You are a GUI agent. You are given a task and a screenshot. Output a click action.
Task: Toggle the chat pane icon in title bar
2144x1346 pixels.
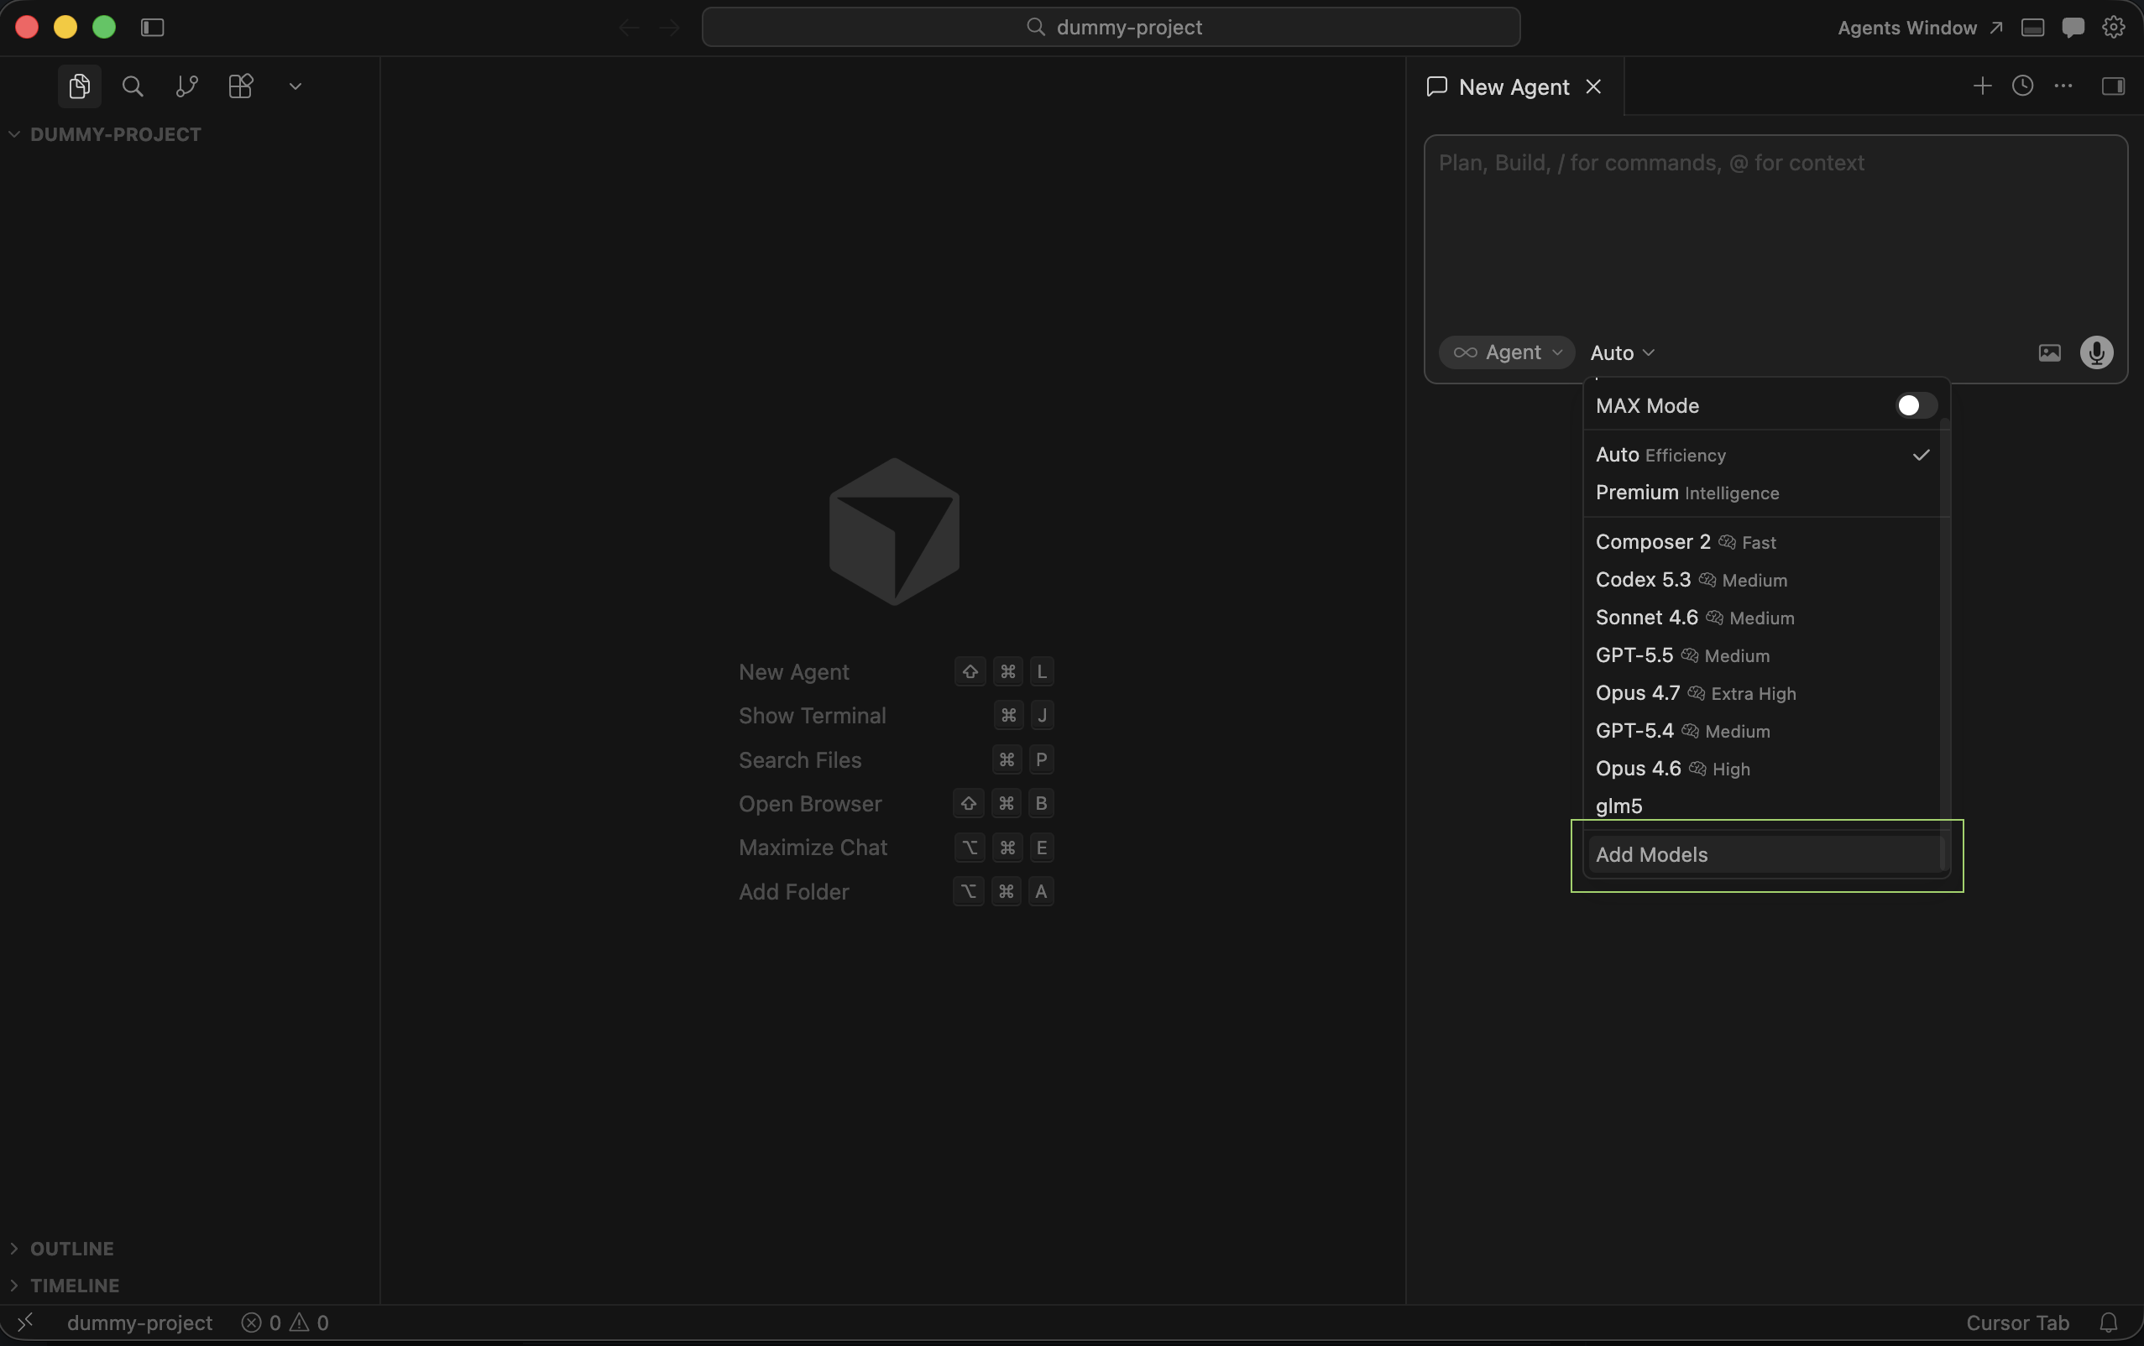(2073, 28)
